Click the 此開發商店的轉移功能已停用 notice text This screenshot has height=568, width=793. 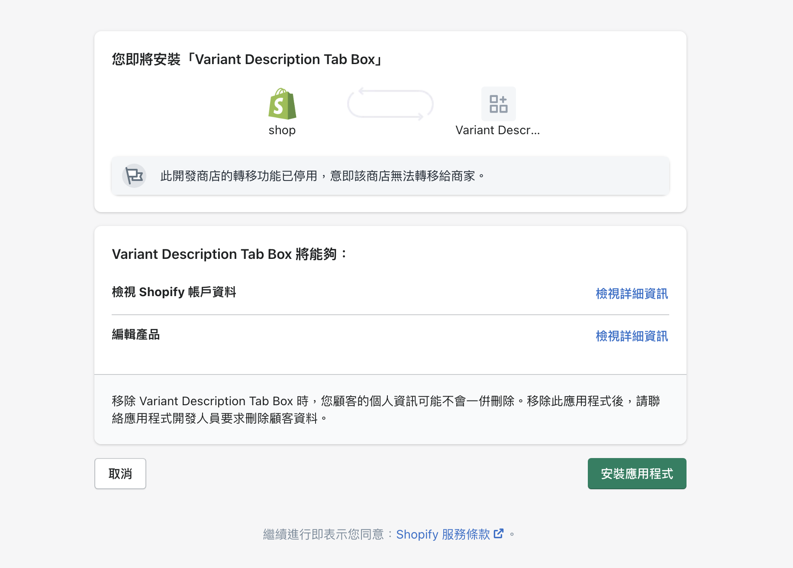click(x=322, y=176)
